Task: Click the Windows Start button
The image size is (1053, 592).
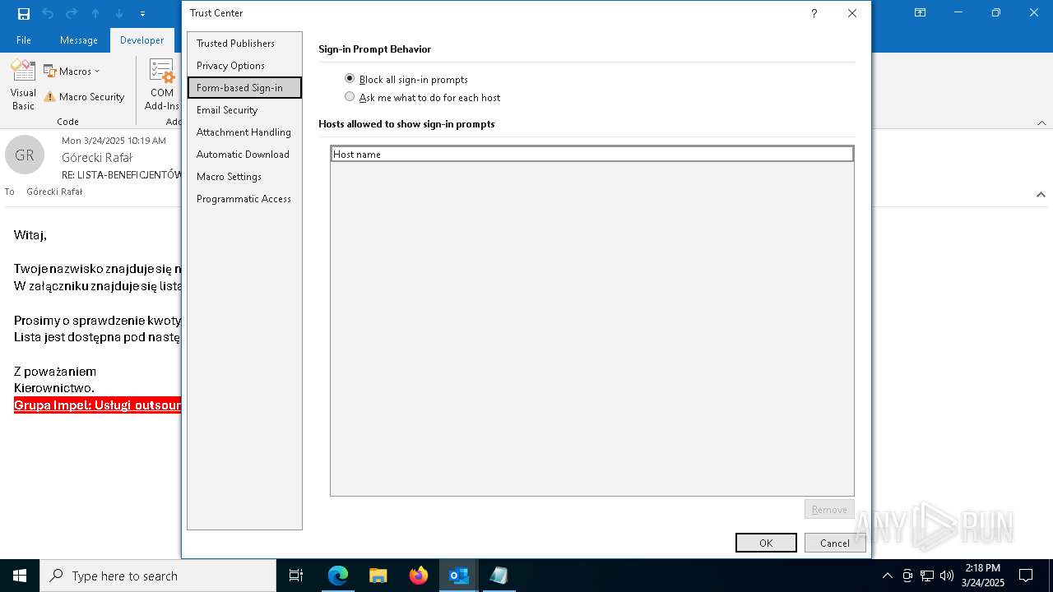Action: [20, 576]
